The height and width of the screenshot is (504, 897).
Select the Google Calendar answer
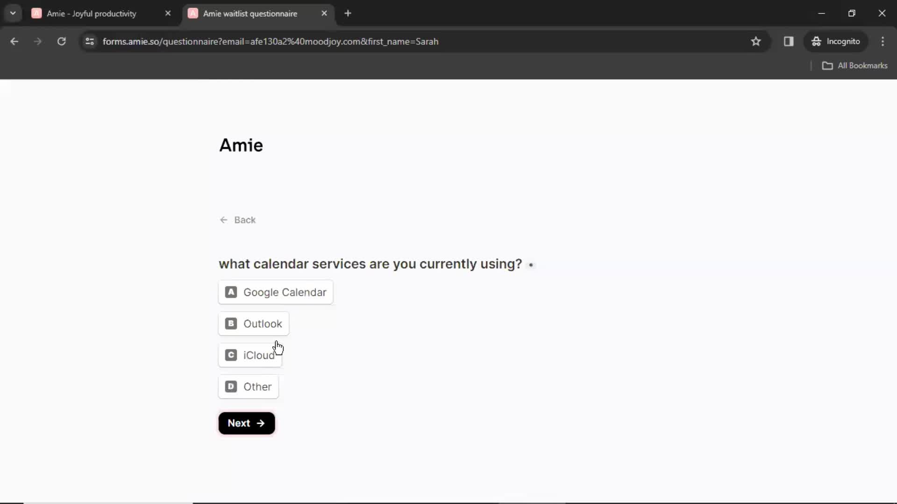pos(276,292)
